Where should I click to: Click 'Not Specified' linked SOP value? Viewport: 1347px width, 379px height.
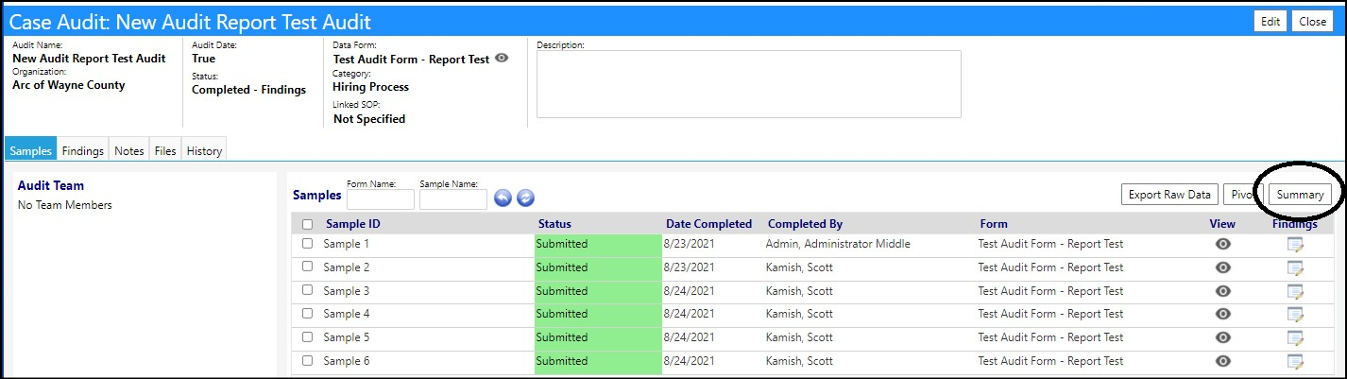point(369,119)
